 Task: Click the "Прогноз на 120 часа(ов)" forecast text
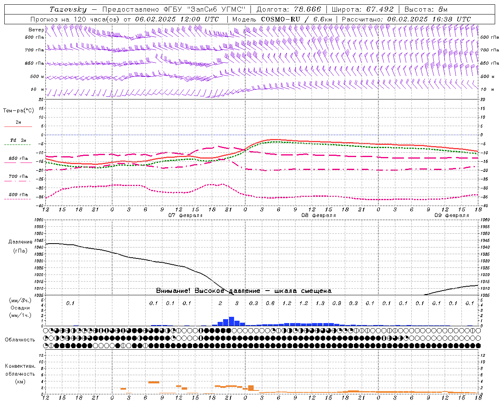pos(75,19)
